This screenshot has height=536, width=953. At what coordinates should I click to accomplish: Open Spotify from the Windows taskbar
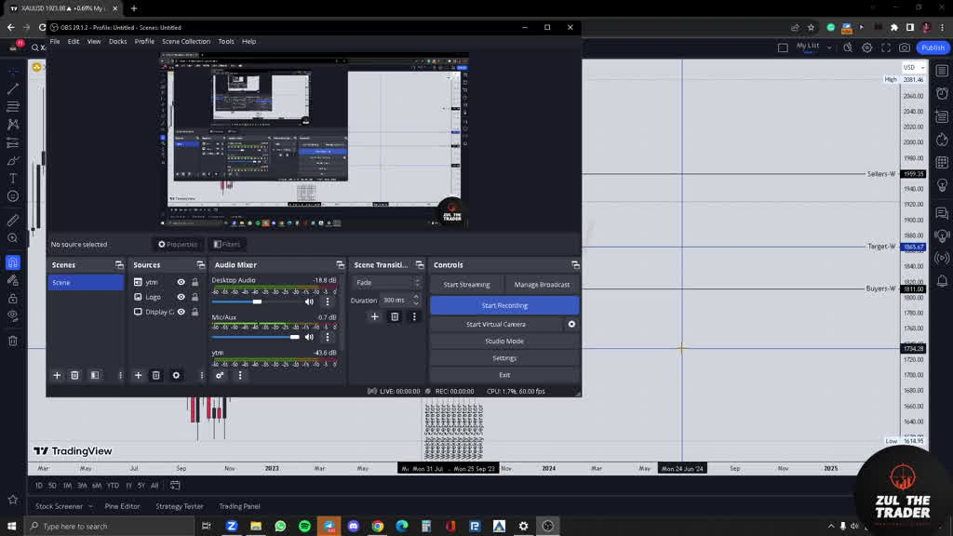pyautogui.click(x=304, y=526)
